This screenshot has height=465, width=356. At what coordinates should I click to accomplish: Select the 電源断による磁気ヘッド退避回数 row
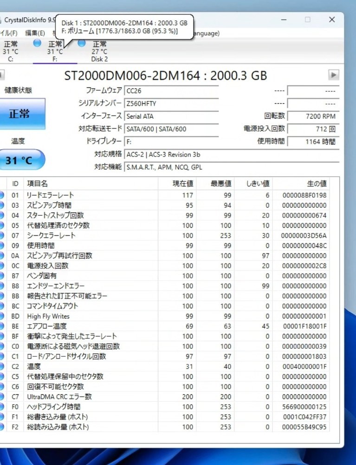[164, 346]
